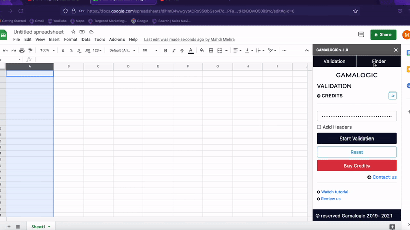Open the text color picker
Image resolution: width=410 pixels, height=230 pixels.
191,50
